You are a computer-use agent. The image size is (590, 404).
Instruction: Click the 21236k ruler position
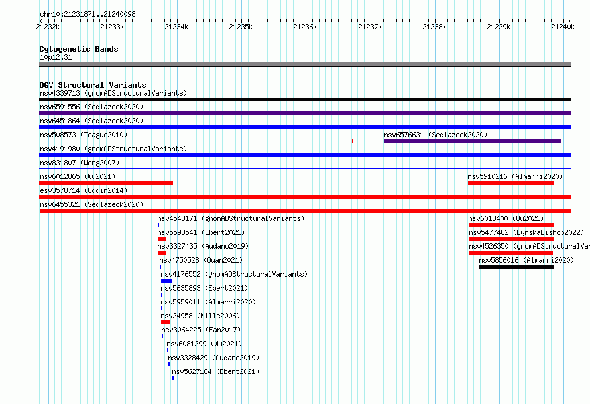(305, 27)
